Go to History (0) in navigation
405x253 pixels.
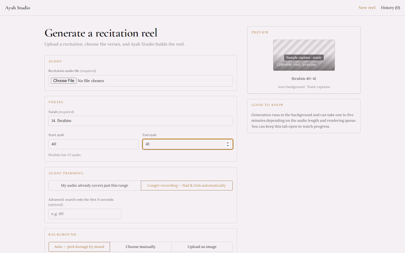pyautogui.click(x=390, y=8)
